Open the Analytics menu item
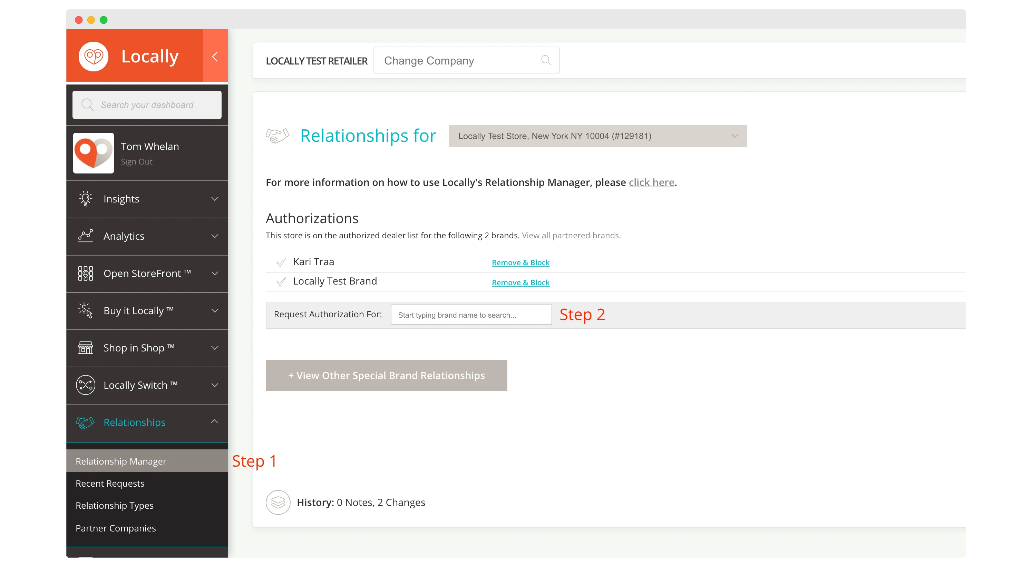 click(147, 236)
